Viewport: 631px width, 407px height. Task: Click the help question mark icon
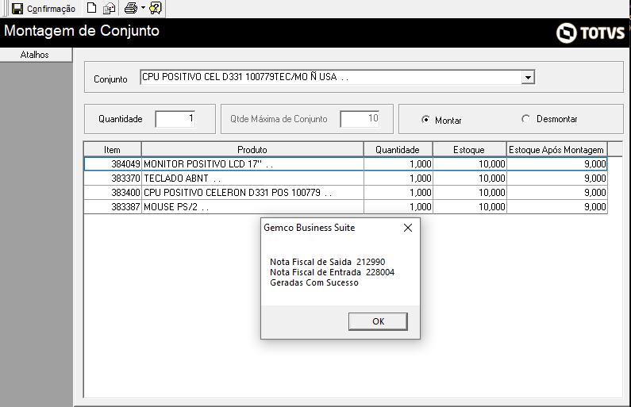156,8
